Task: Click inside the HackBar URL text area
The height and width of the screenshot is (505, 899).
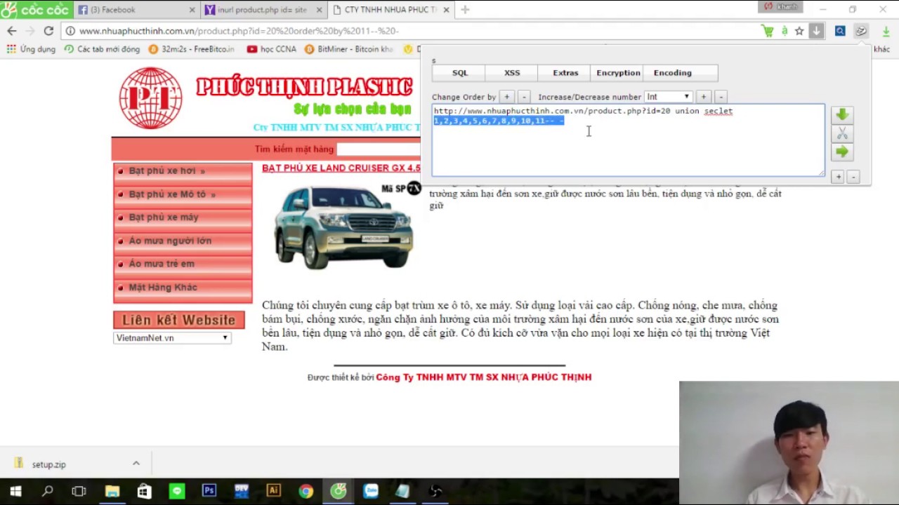Action: (628, 140)
